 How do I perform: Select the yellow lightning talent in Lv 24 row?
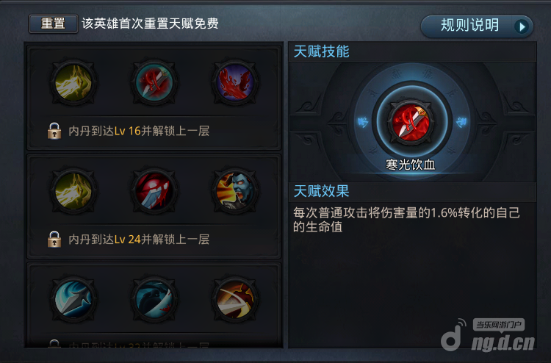(73, 191)
